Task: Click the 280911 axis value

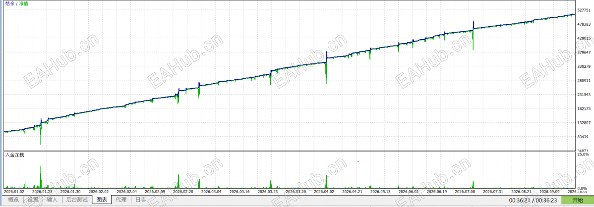Action: (x=584, y=81)
